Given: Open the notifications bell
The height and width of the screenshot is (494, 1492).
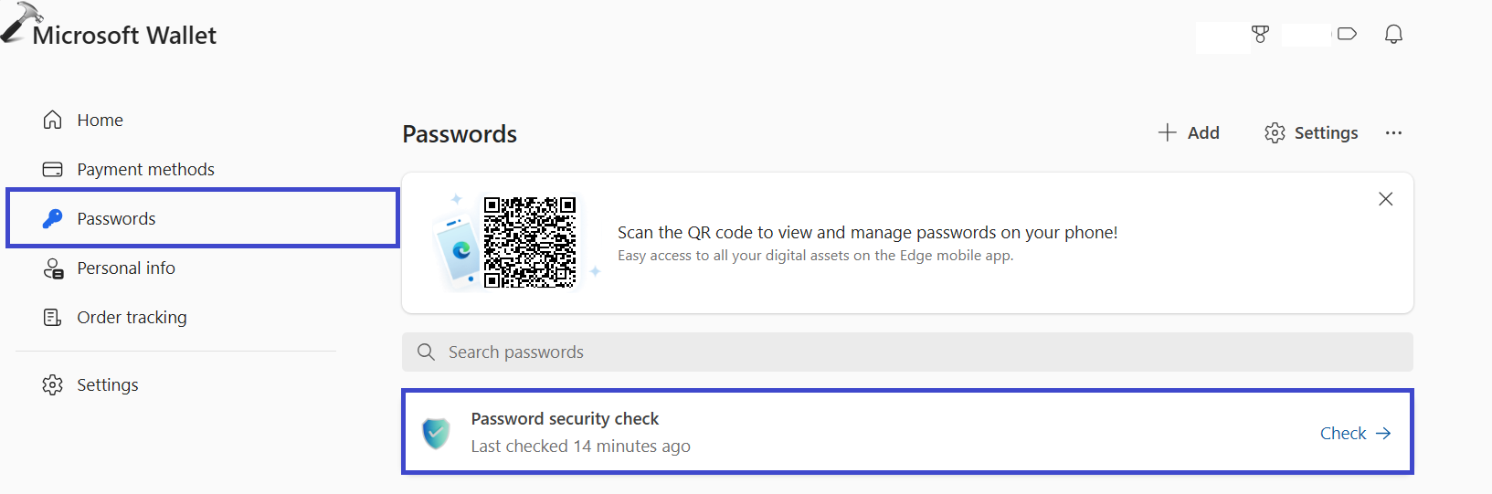Looking at the screenshot, I should pyautogui.click(x=1393, y=35).
